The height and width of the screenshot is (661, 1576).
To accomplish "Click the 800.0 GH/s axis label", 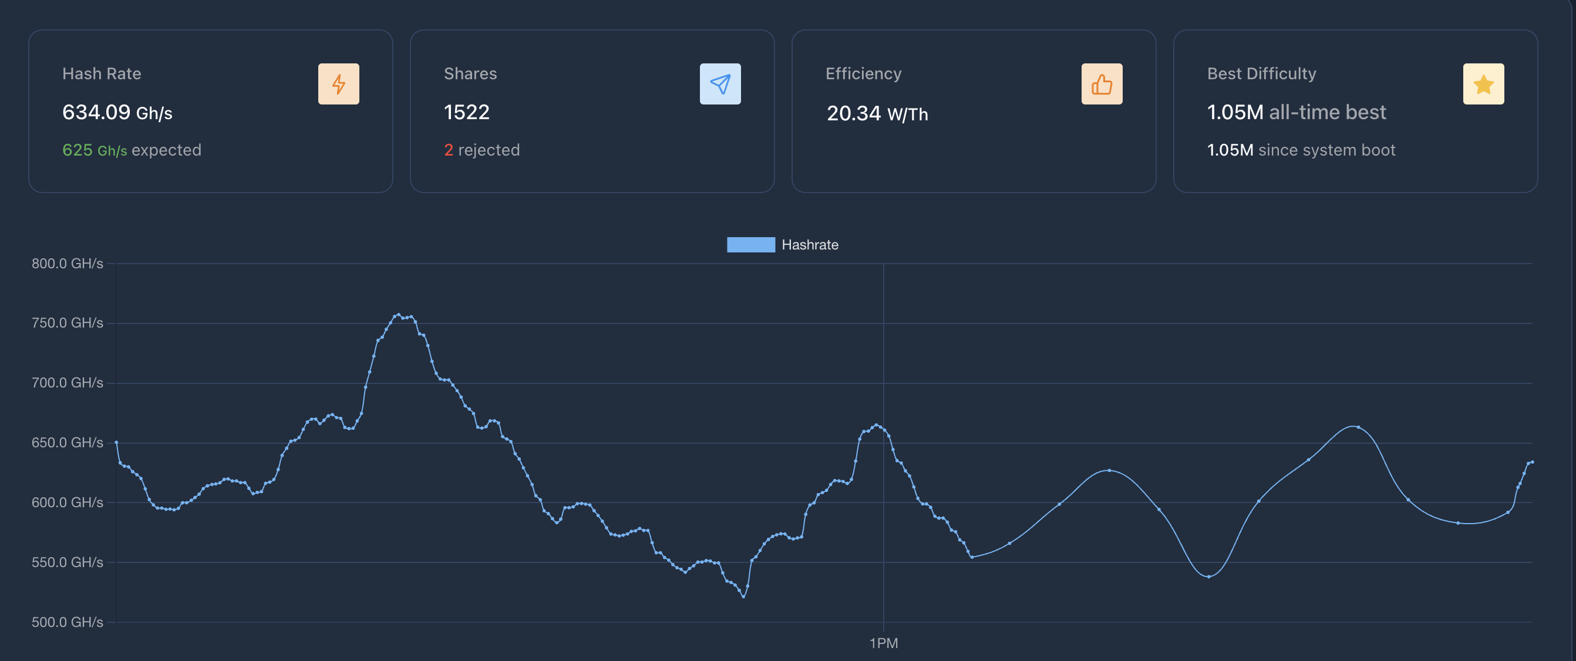I will tap(69, 263).
